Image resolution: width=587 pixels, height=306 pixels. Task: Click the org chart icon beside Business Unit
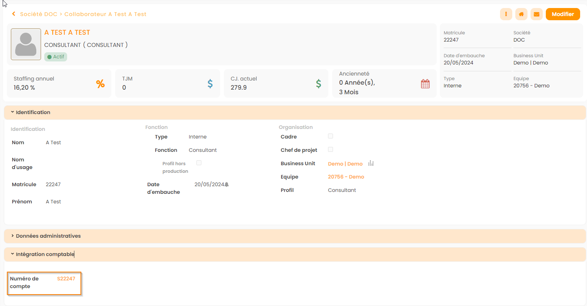[x=371, y=164]
